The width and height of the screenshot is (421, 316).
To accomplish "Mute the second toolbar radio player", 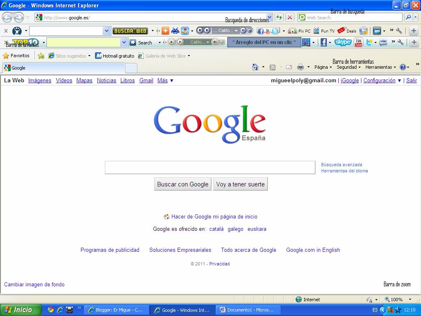I will pyautogui.click(x=215, y=42).
